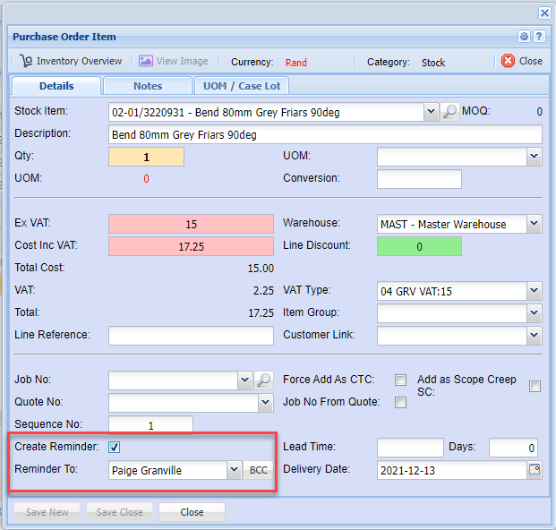Click the red Close icon in toolbar
556x530 pixels.
tap(509, 61)
